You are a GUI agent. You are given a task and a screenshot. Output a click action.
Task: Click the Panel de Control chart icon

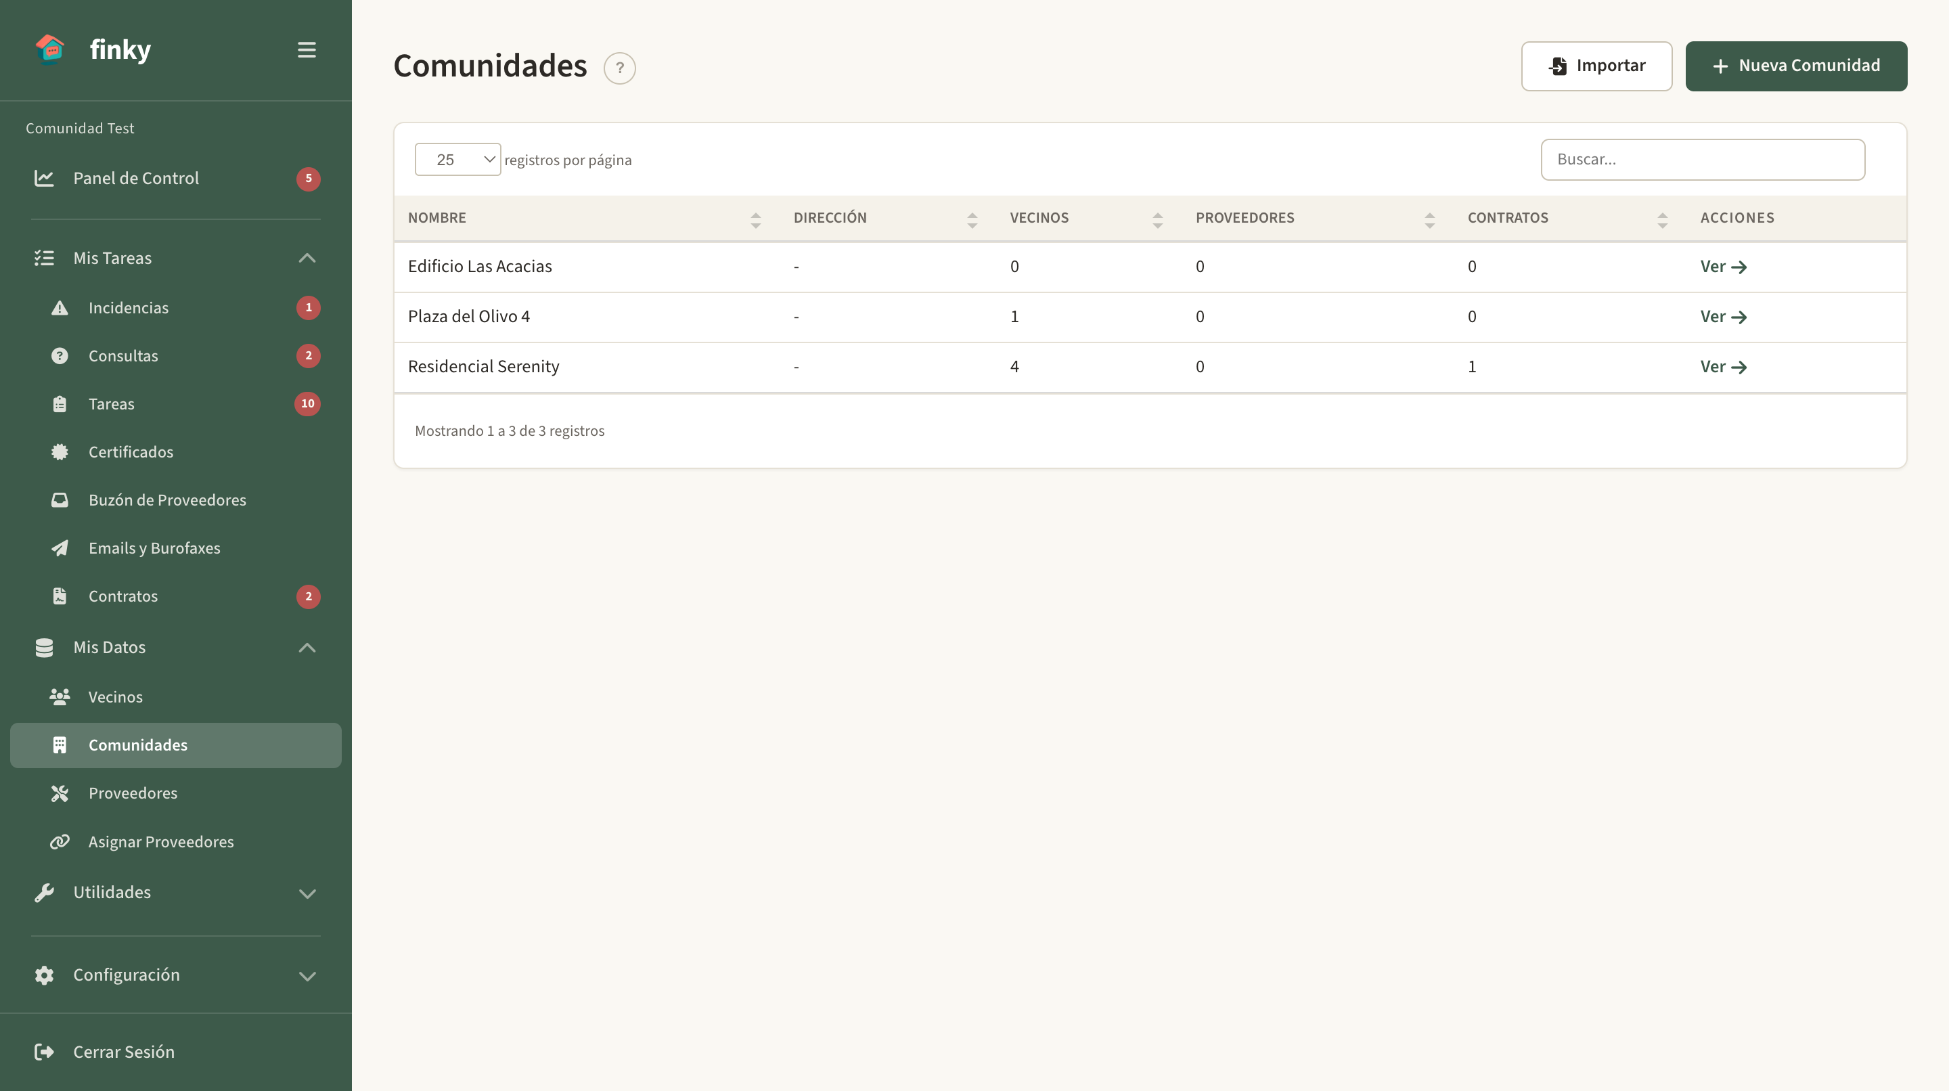pos(44,179)
